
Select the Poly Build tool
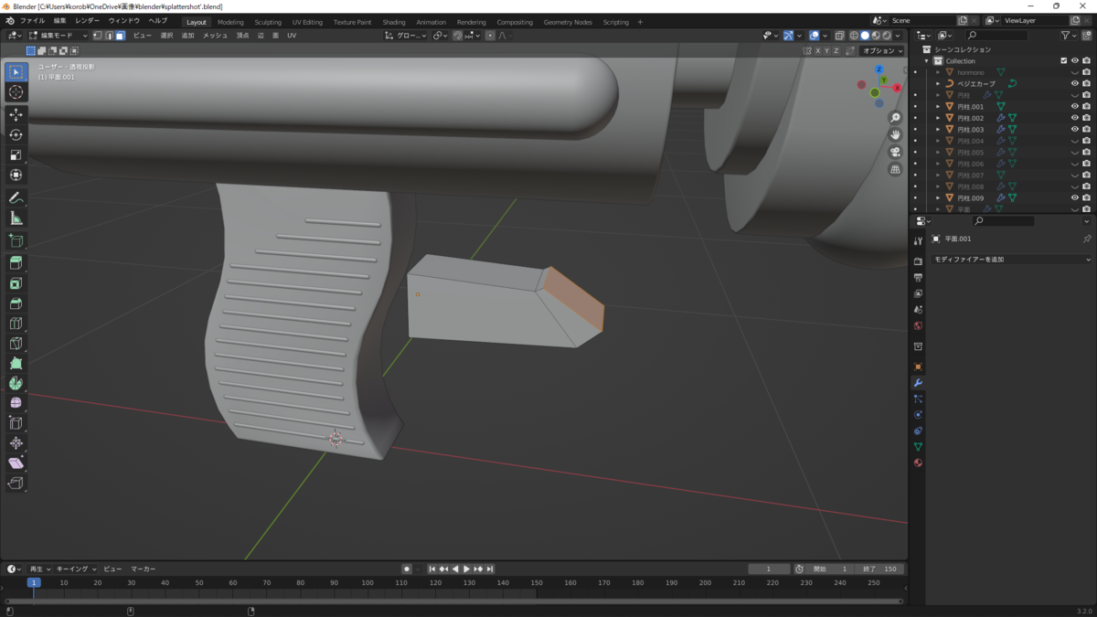pyautogui.click(x=16, y=364)
